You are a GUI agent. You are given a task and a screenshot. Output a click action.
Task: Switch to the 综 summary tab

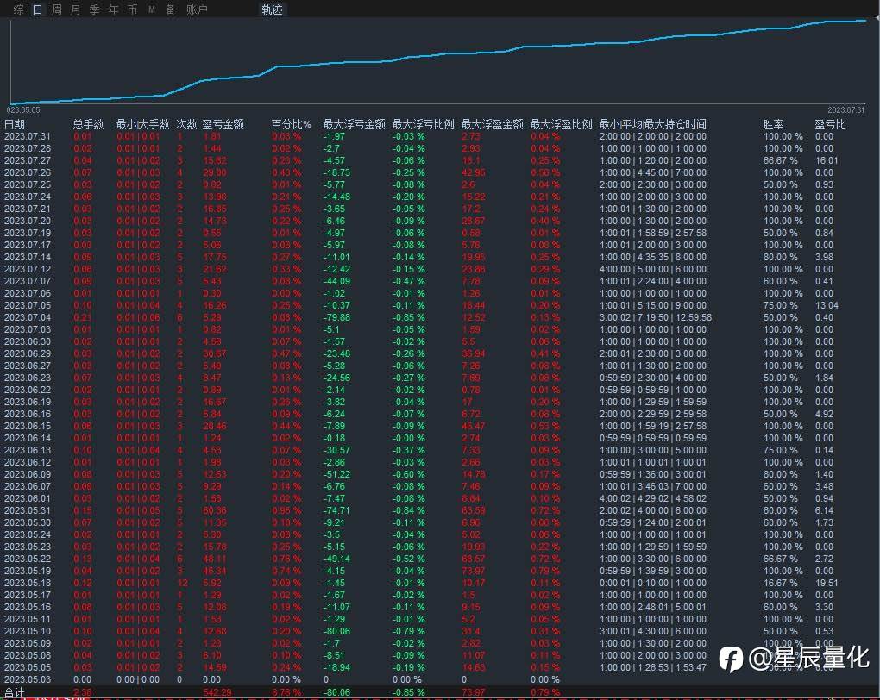[19, 9]
